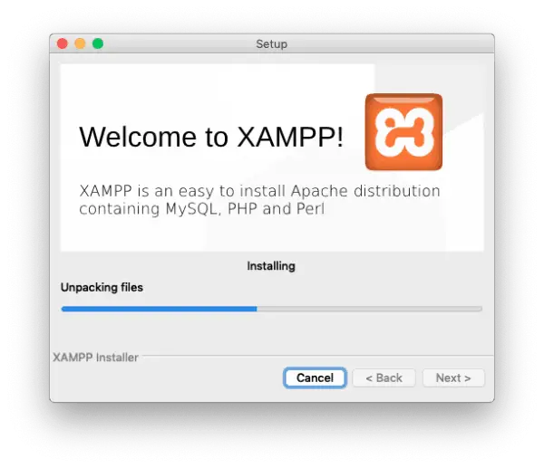Click the Setup window title text
This screenshot has width=544, height=468.
coord(272,44)
